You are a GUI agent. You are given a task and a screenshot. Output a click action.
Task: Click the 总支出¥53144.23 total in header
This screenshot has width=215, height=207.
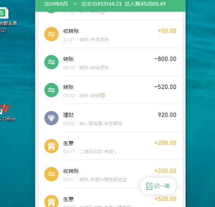tap(101, 4)
